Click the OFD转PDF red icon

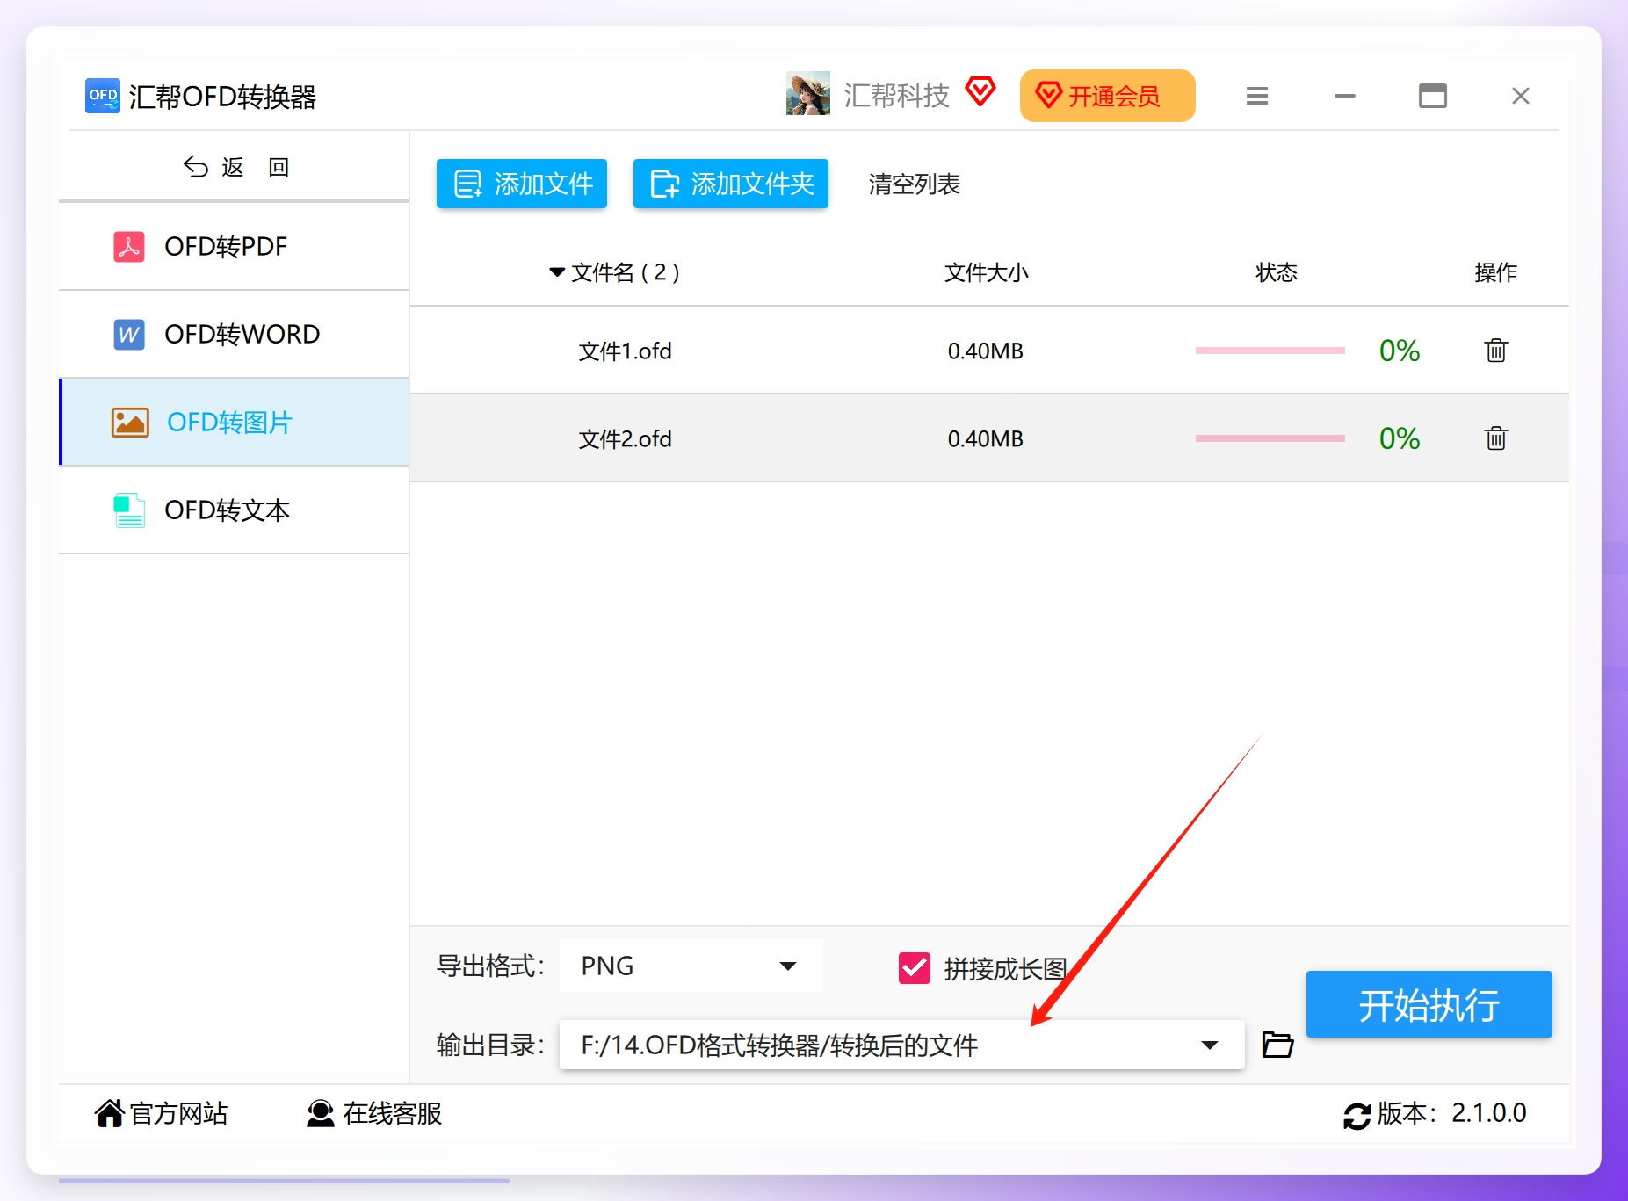click(x=129, y=247)
